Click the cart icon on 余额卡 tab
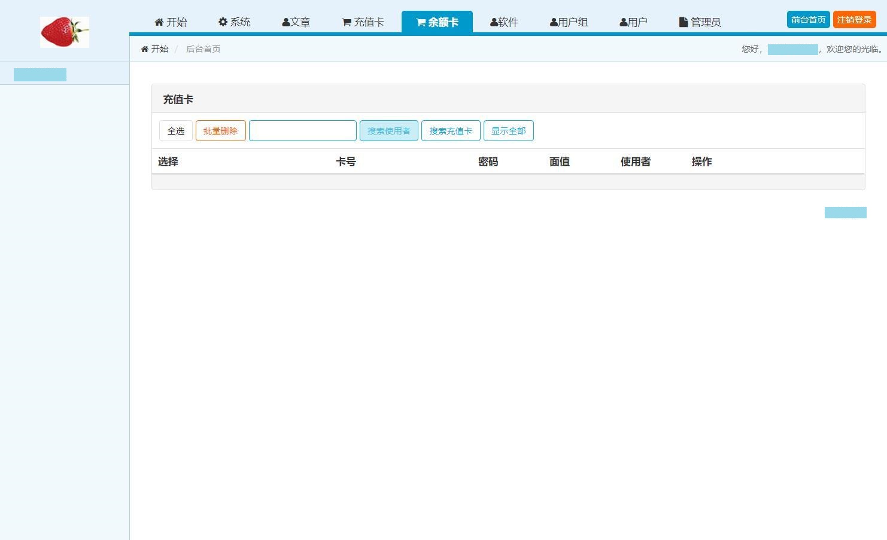887x540 pixels. tap(421, 23)
